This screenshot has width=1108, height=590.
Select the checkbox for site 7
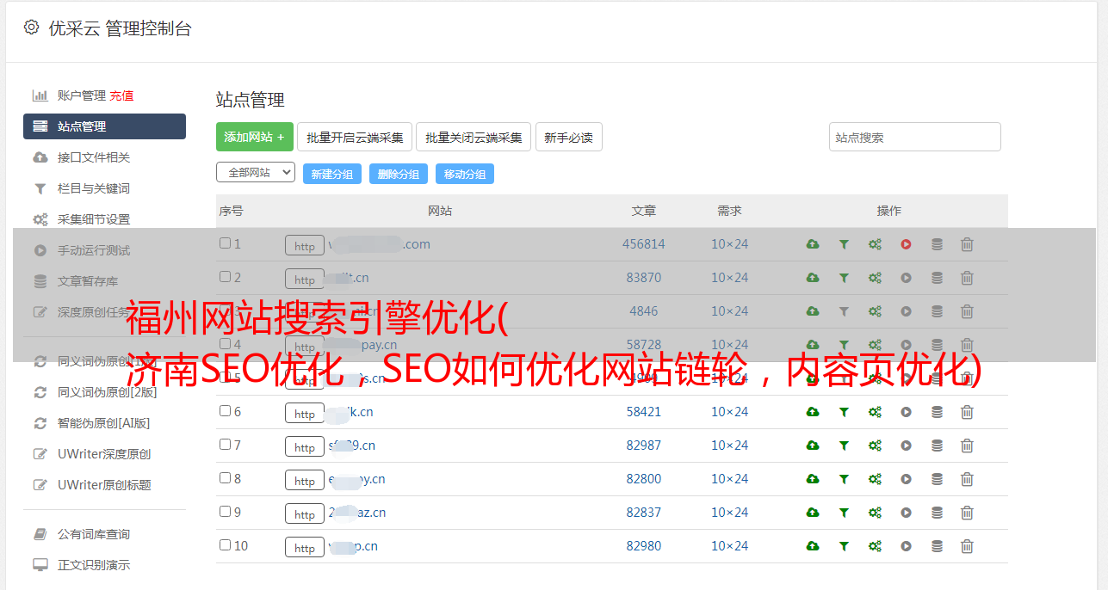(x=225, y=445)
